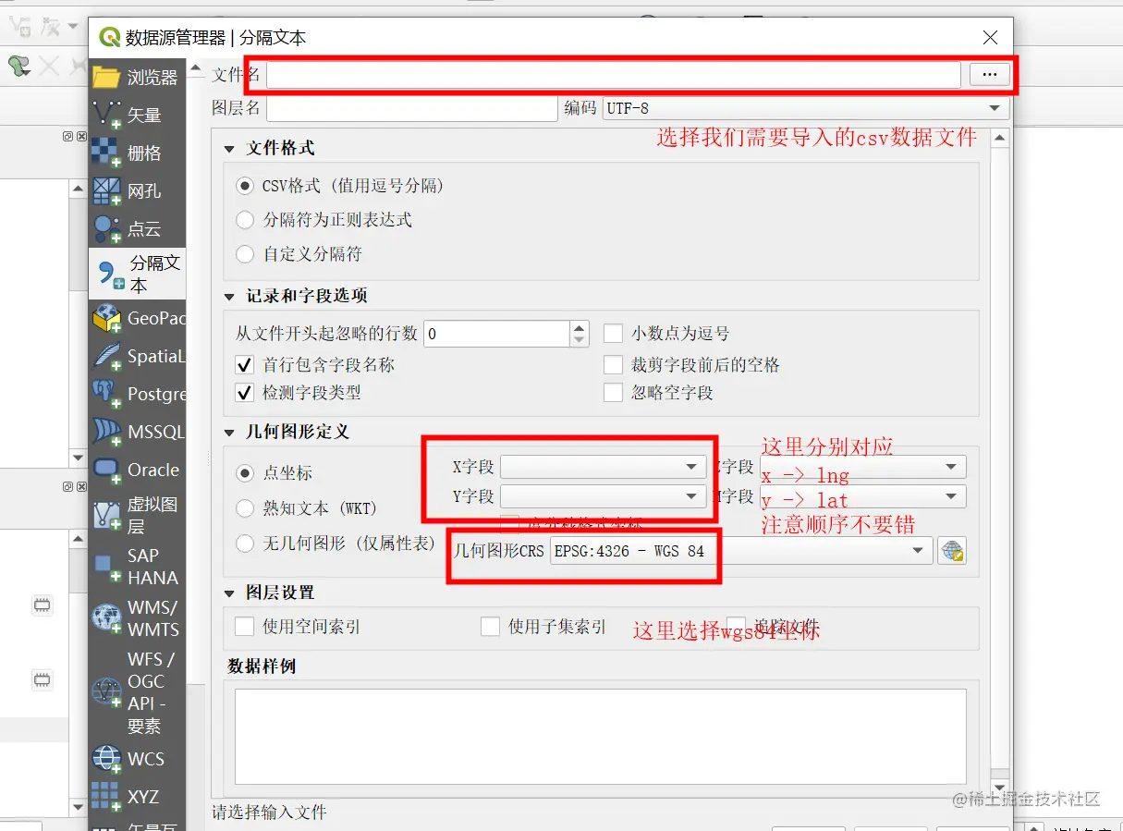Switch to the 分隔文本 delimited text tab
This screenshot has width=1123, height=831.
click(138, 274)
